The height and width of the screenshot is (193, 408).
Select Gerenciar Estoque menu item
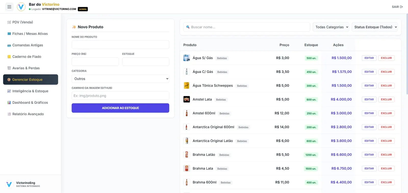pyautogui.click(x=31, y=80)
